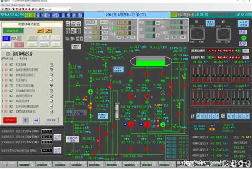This screenshot has width=252, height=169.
Task: Open the TSI tab in the right navigation bar
Action: coord(207,15)
